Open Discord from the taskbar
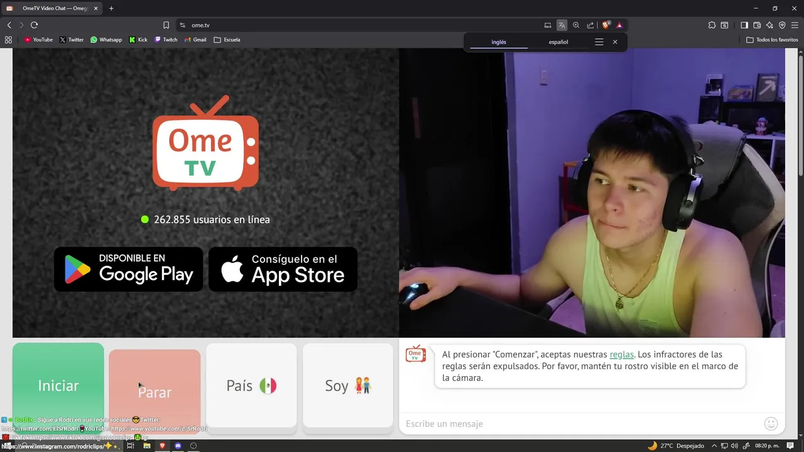 pos(178,446)
